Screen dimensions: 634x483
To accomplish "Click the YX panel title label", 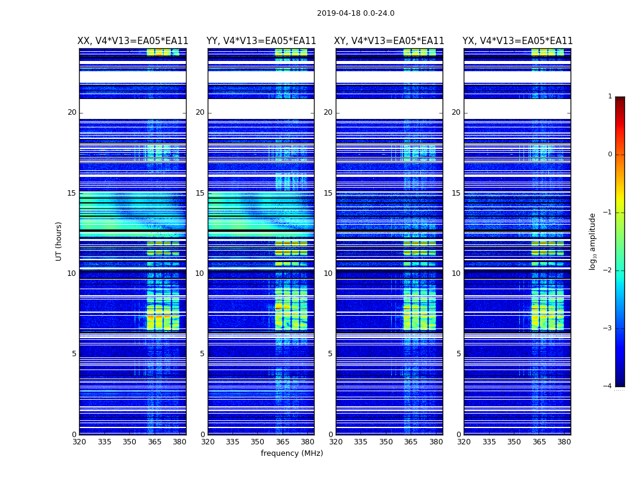I will (517, 41).
